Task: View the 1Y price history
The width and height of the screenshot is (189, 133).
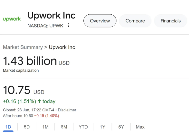Action: [x=103, y=127]
